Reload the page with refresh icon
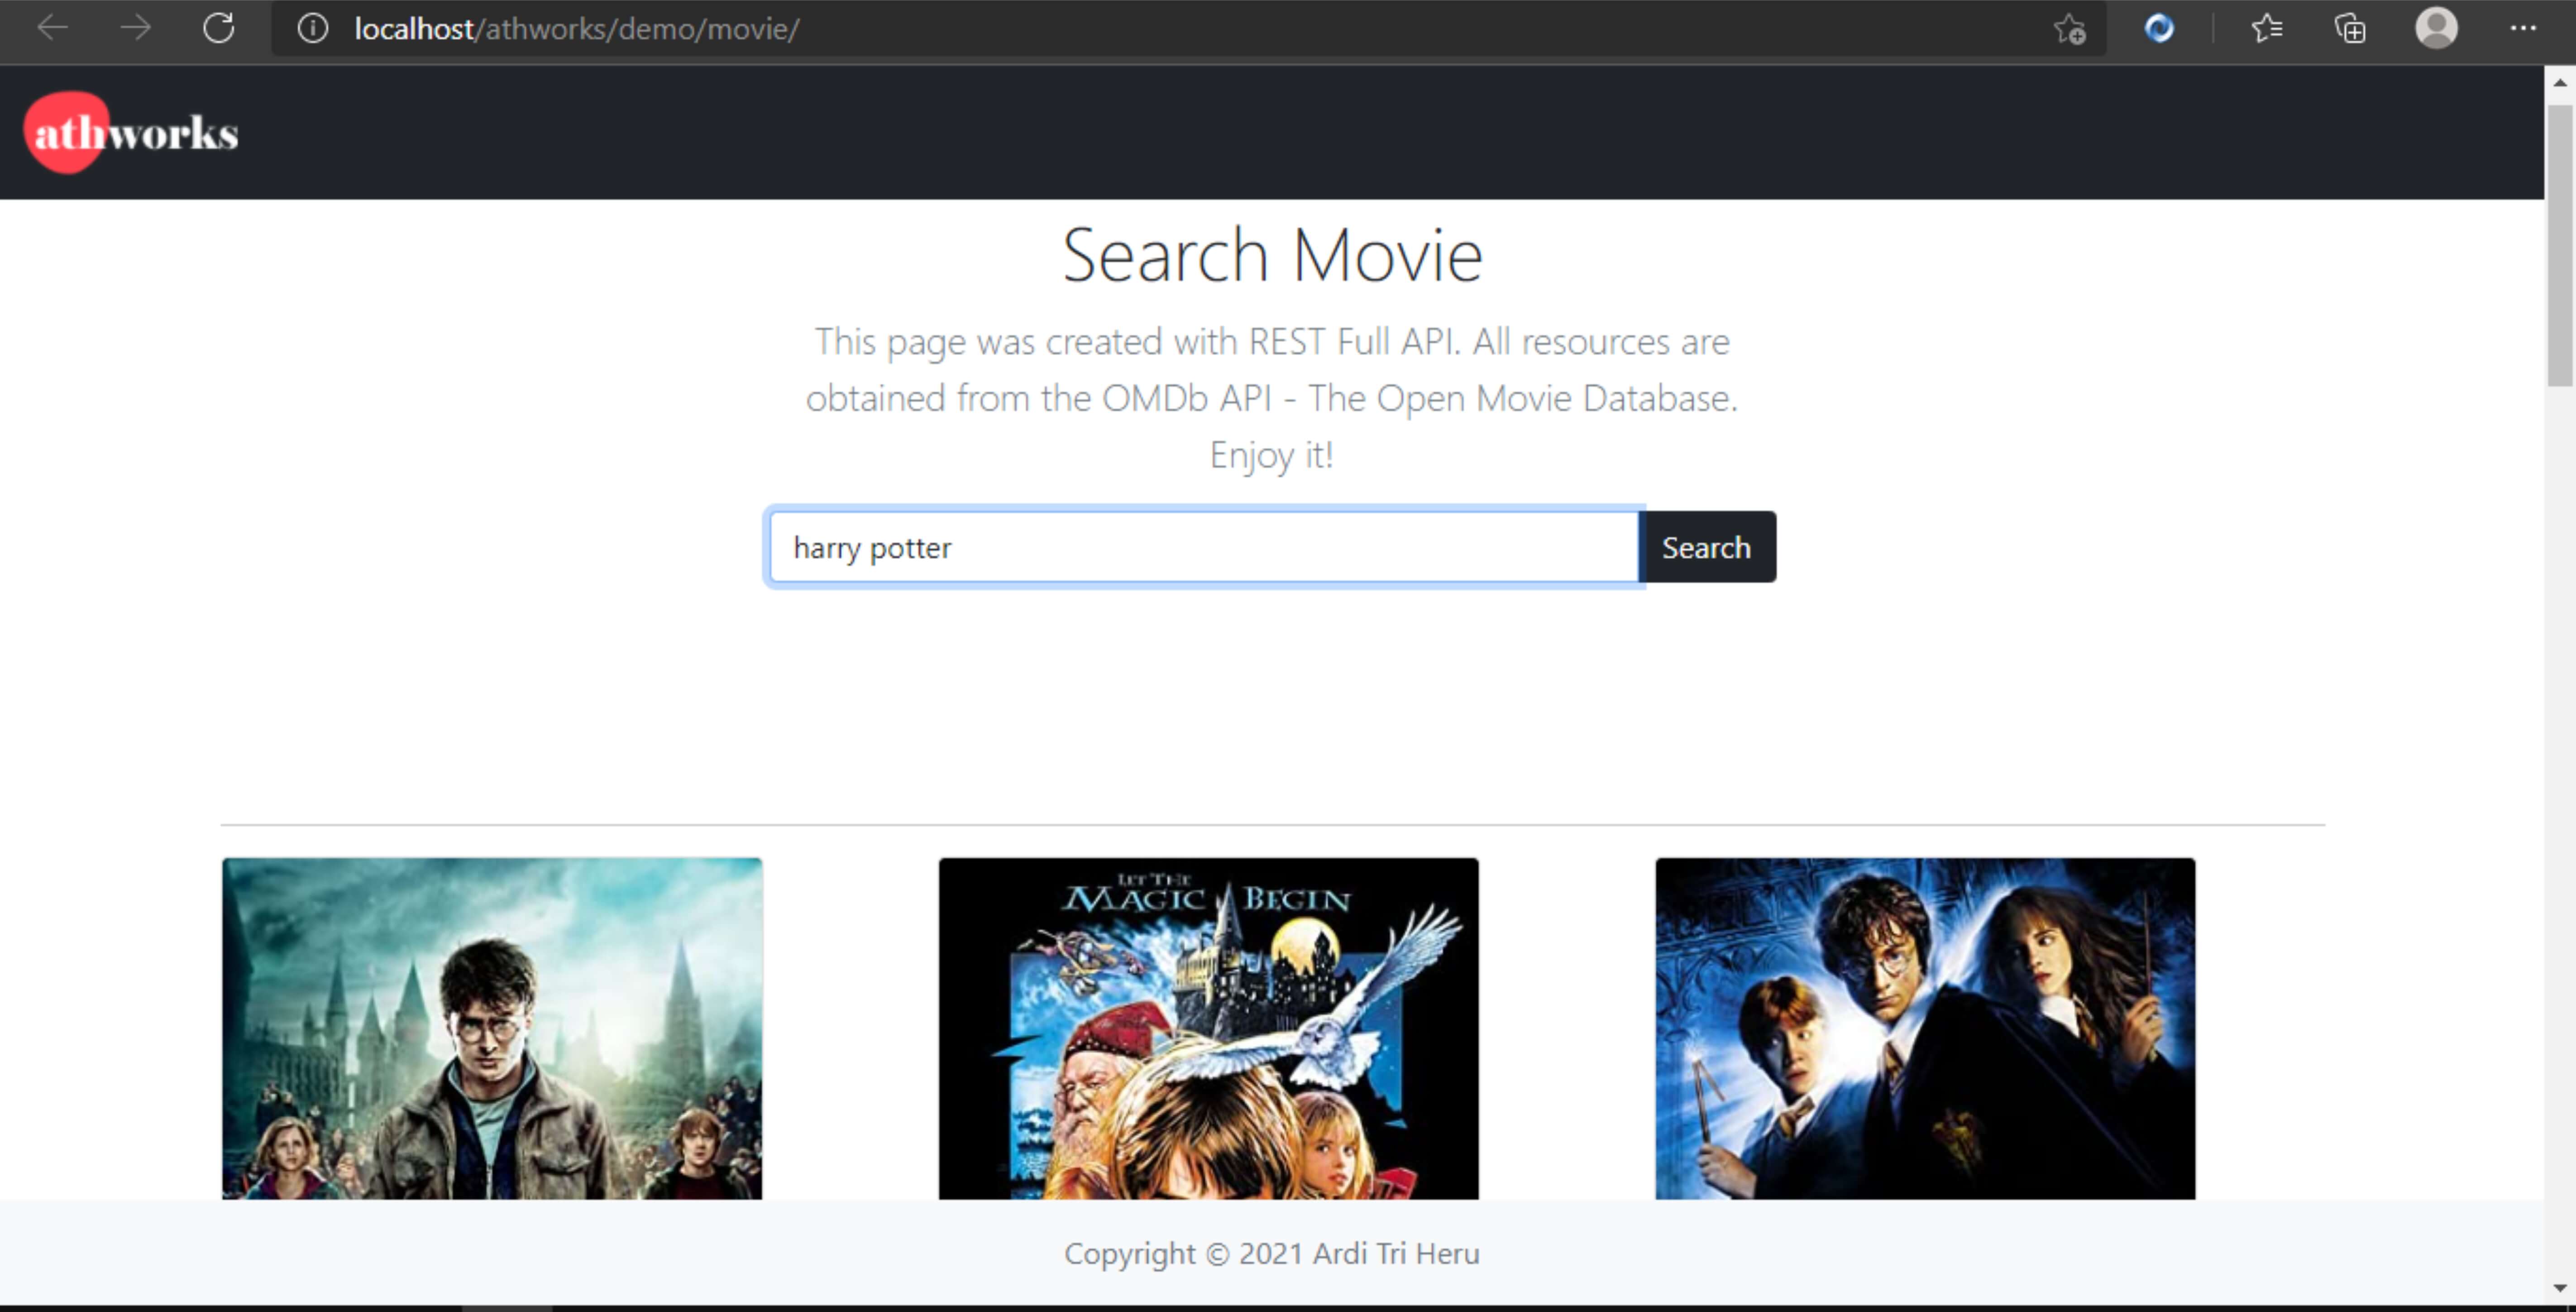 (219, 28)
